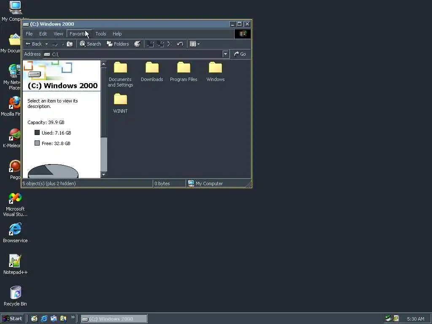Click the Undo toolbar icon
The width and height of the screenshot is (432, 324).
point(180,44)
